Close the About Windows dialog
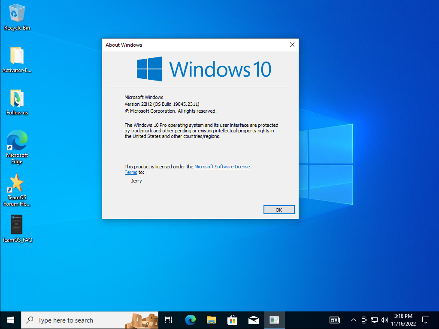439x329 pixels. pos(292,45)
